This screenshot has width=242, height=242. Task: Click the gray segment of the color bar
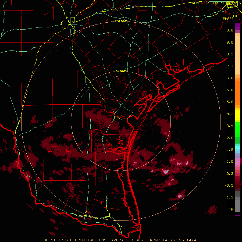(237, 202)
